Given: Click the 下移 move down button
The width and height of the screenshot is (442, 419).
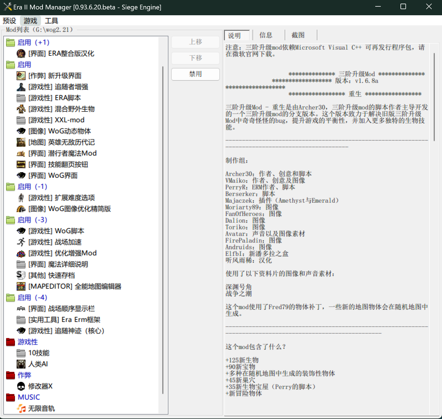Looking at the screenshot, I should tap(196, 58).
